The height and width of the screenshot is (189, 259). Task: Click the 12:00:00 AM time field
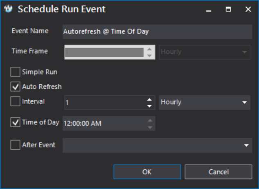pos(104,123)
